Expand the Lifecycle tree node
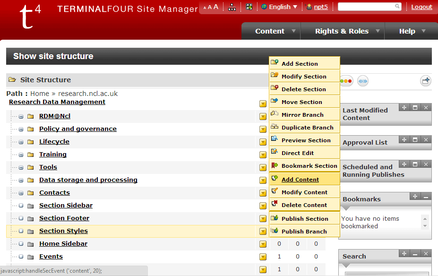 (21, 142)
